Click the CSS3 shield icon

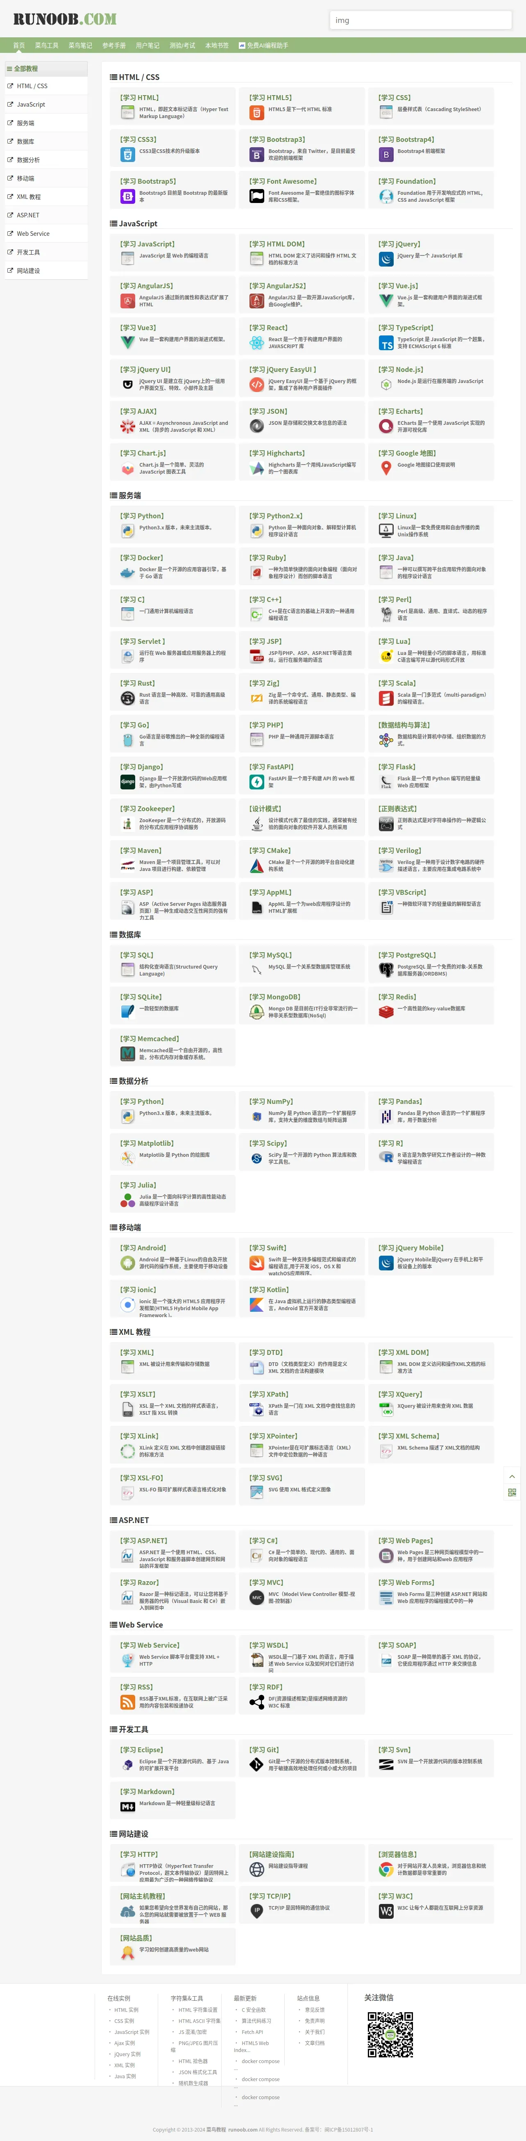127,155
